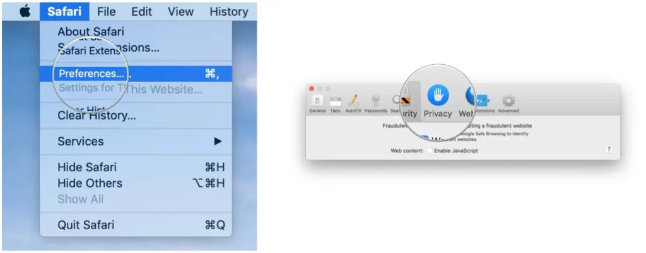
Task: Open the Edit menu
Action: 142,11
